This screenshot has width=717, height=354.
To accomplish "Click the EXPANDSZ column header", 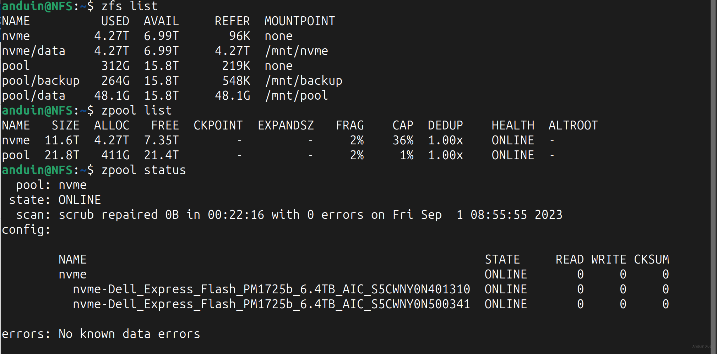I will click(x=286, y=126).
